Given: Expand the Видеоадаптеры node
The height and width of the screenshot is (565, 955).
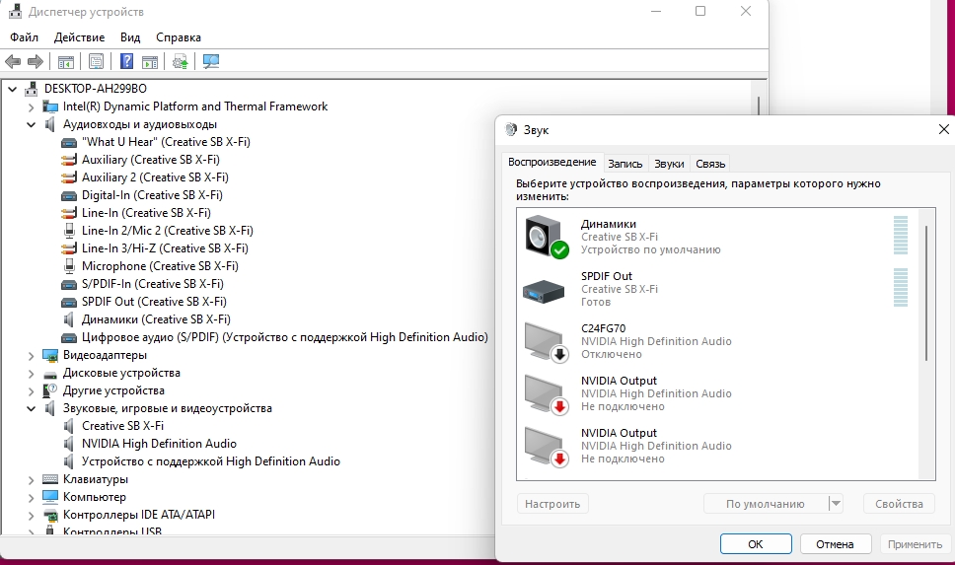Looking at the screenshot, I should click(31, 356).
